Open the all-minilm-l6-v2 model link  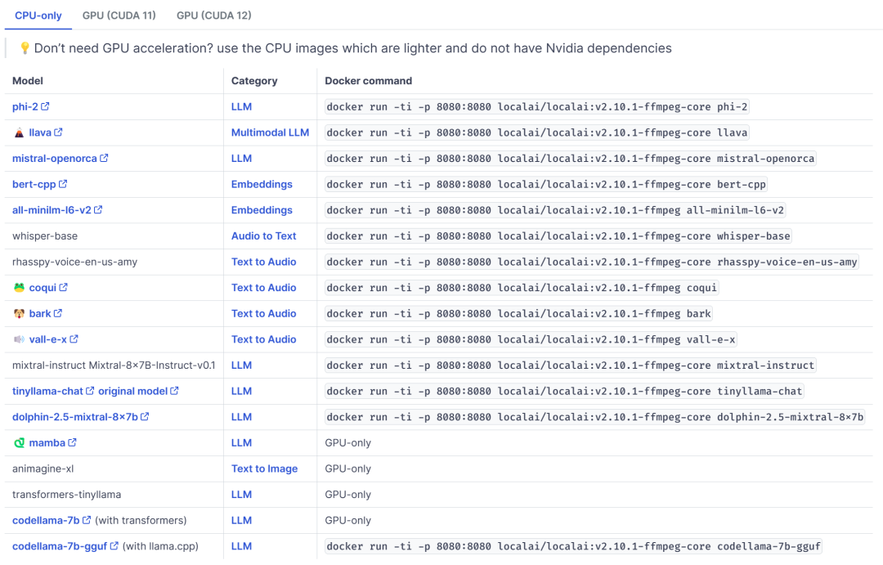coord(52,211)
